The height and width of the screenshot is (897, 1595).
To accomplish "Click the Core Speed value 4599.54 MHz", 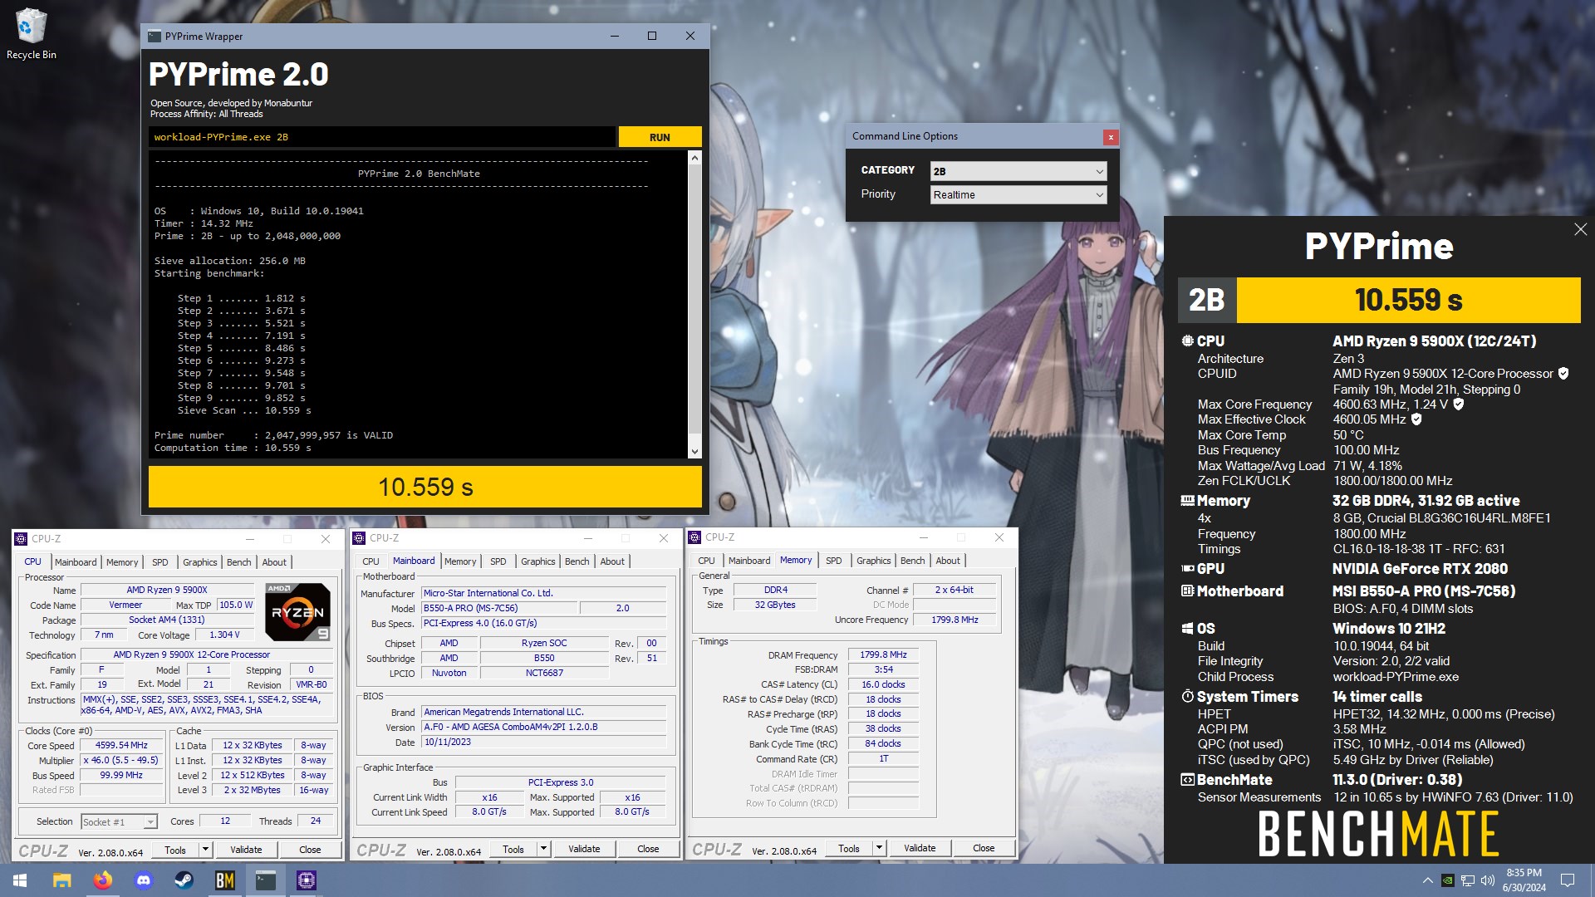I will click(121, 745).
